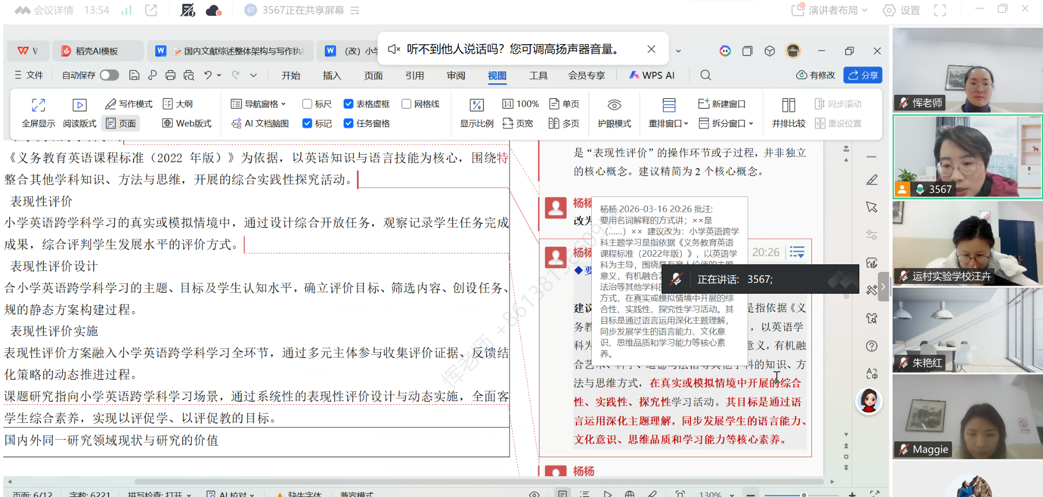Viewport: 1043px width, 497px height.
Task: Open the WPS AI tab
Action: [652, 75]
